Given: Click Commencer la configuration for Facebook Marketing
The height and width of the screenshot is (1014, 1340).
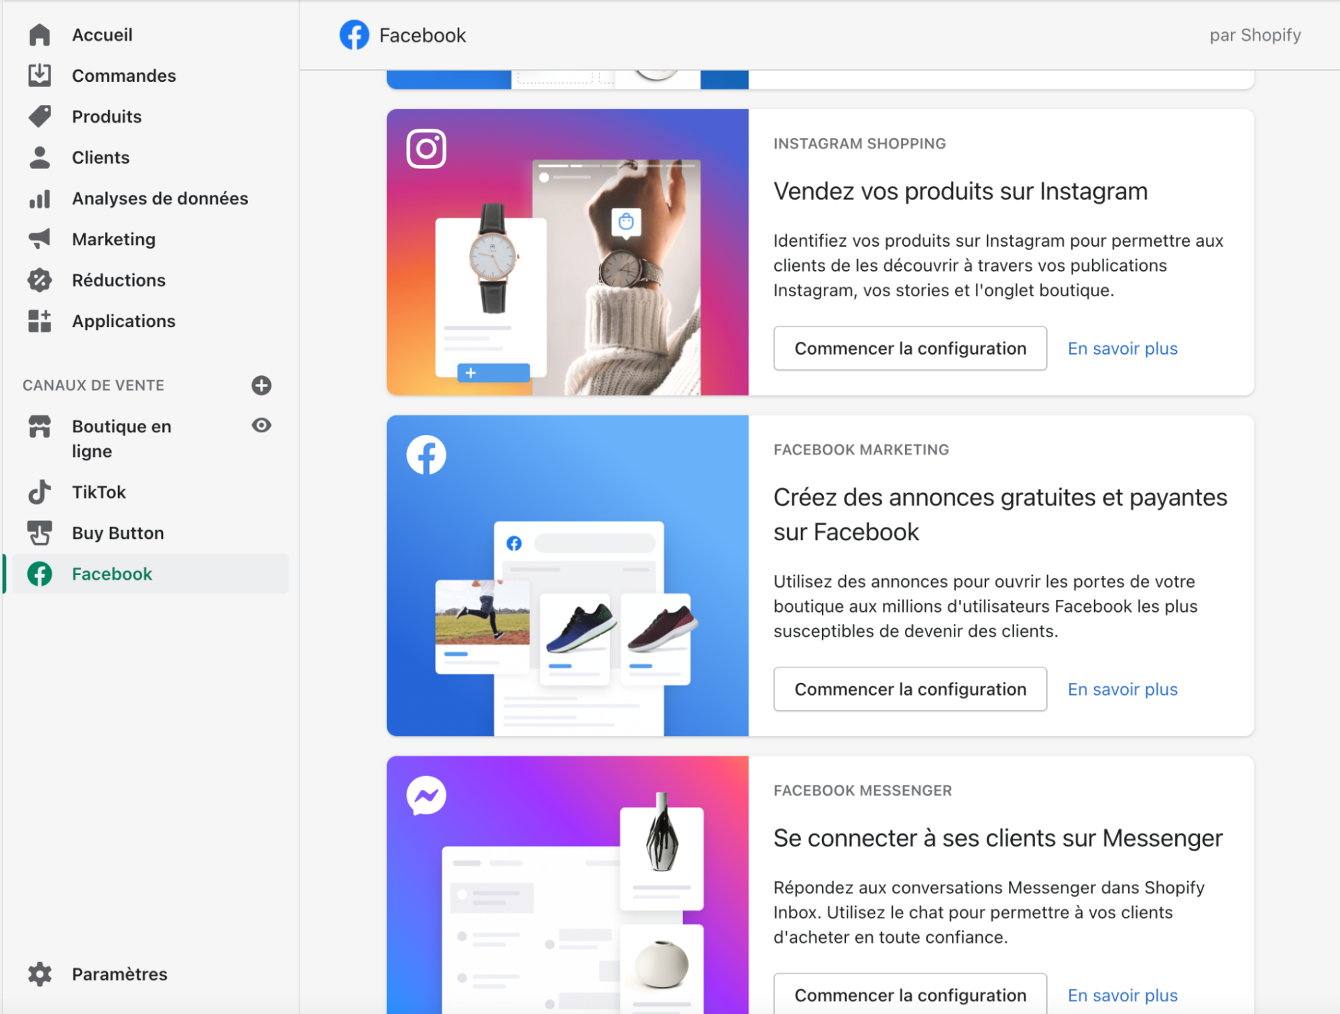Looking at the screenshot, I should click(x=912, y=689).
